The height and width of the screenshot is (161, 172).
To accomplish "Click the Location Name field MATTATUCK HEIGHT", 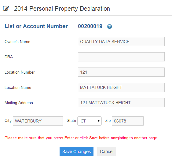I will [121, 87].
